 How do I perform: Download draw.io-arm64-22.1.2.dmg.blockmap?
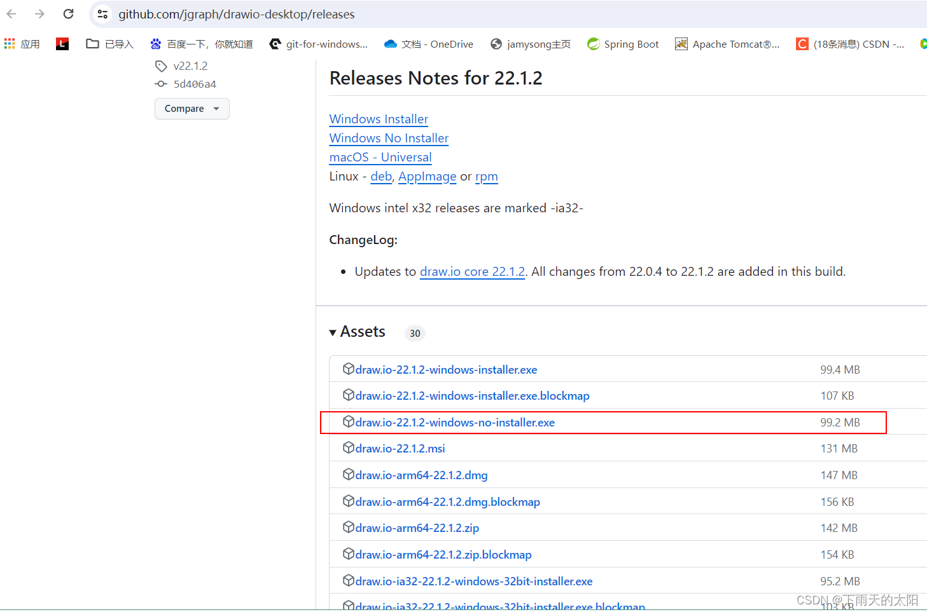pyautogui.click(x=447, y=502)
